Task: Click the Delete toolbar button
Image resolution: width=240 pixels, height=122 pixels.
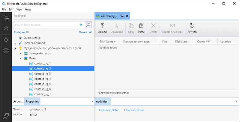Action: pos(153,28)
